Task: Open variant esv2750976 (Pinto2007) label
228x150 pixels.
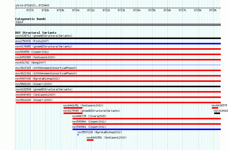Action: (x=32, y=41)
